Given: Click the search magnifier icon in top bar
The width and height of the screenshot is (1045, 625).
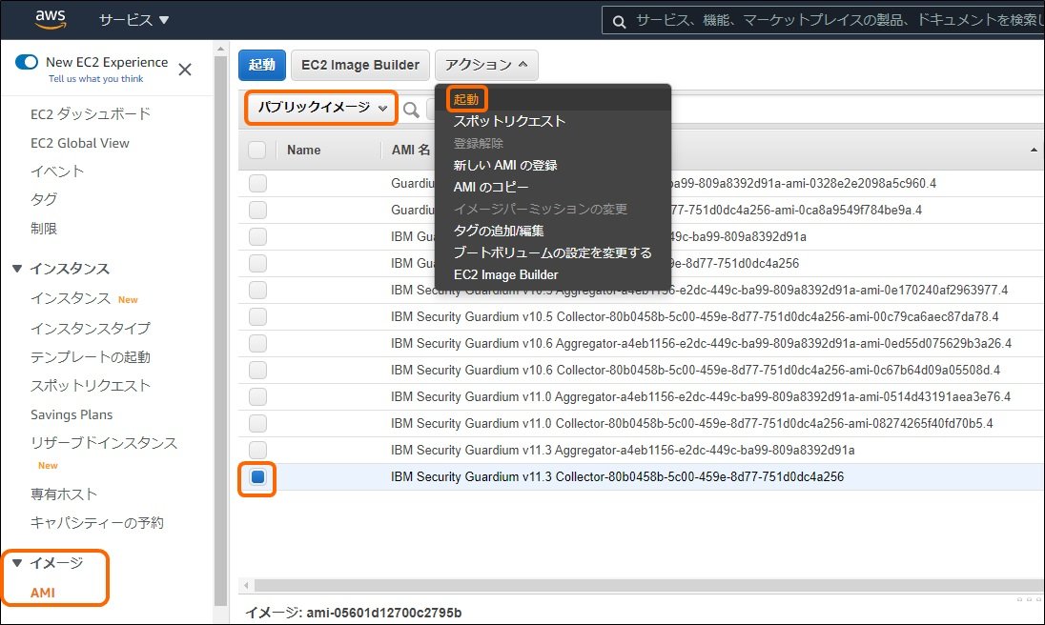Looking at the screenshot, I should pyautogui.click(x=619, y=21).
